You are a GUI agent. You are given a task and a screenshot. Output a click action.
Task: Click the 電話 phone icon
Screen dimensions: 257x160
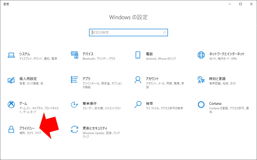point(138,55)
